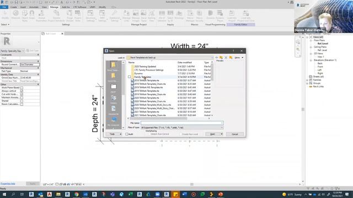Click the Dynamo ribbon icon

(x=210, y=15)
